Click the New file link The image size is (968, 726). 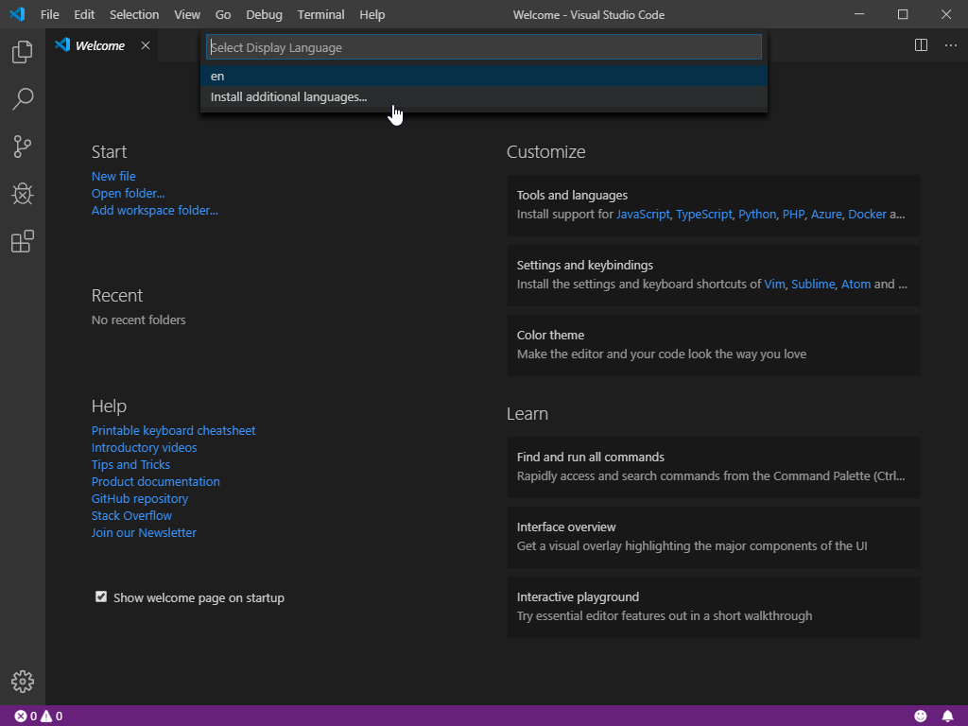[113, 177]
